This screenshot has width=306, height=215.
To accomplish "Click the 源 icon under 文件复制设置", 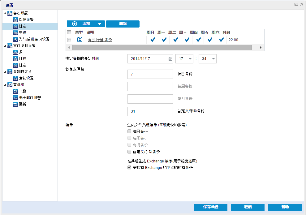I will pyautogui.click(x=15, y=52).
